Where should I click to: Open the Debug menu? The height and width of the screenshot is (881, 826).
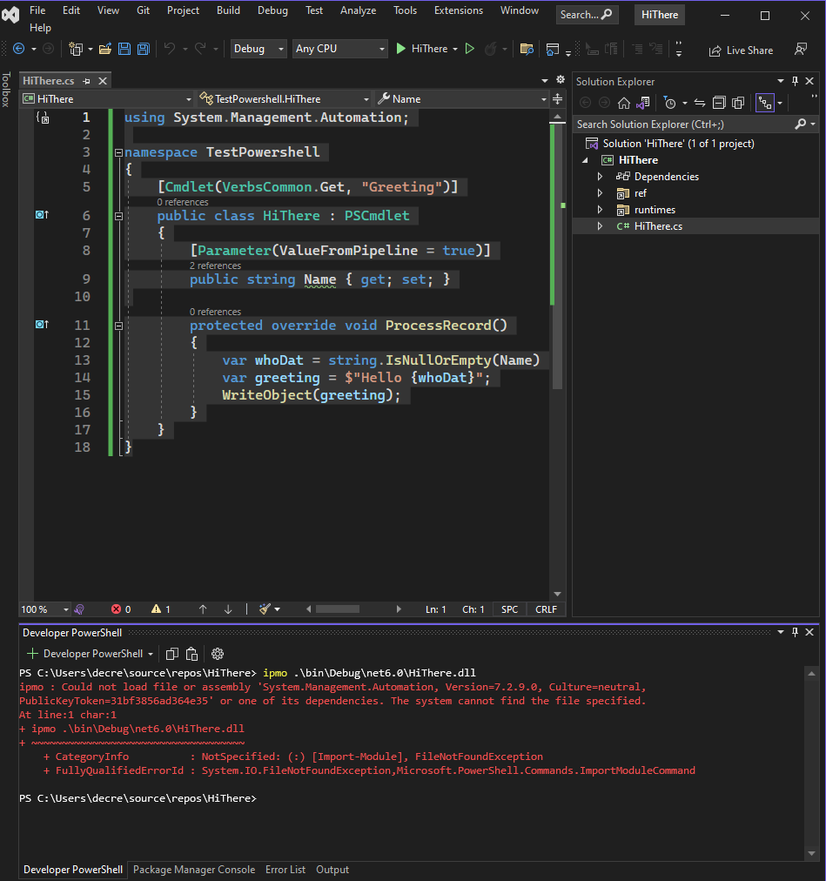[x=272, y=10]
